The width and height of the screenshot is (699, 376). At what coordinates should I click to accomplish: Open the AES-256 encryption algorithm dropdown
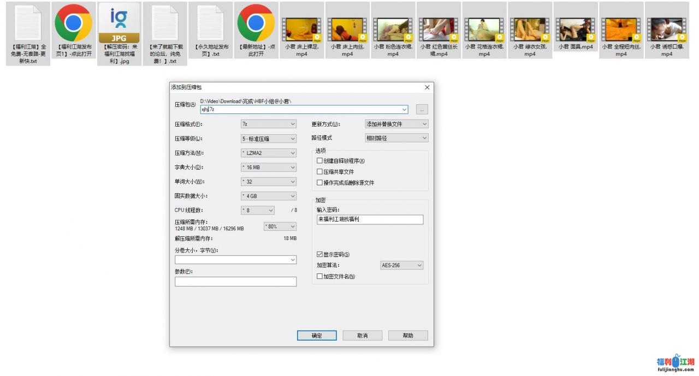pyautogui.click(x=401, y=265)
